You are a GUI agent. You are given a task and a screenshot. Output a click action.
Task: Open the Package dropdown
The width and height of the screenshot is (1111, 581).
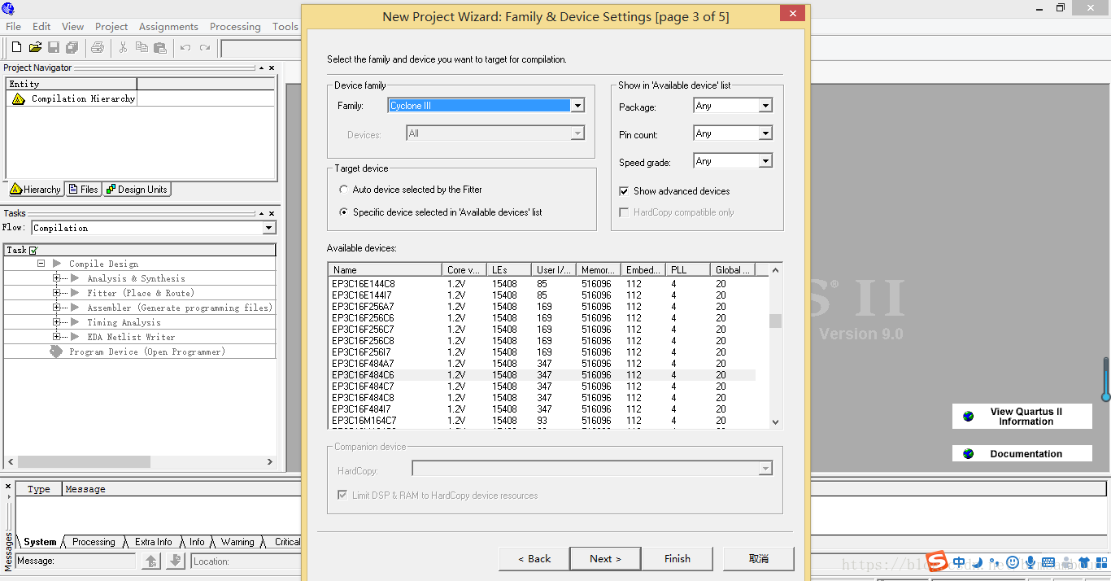[x=765, y=106]
